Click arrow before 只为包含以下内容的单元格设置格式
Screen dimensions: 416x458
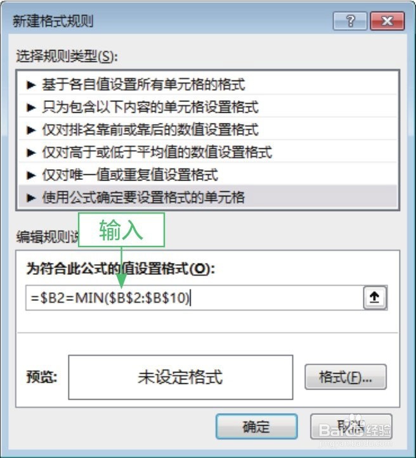tap(31, 108)
